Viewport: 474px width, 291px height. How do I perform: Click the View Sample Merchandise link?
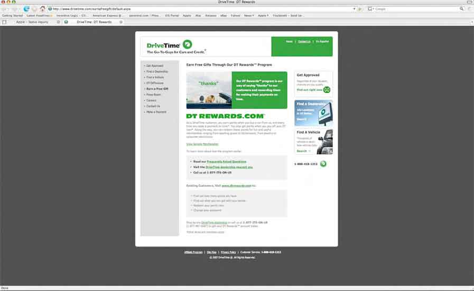tap(202, 144)
